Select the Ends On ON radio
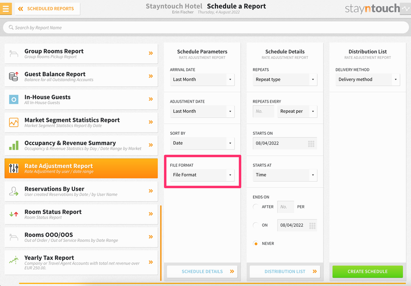This screenshot has height=286, width=411. click(x=256, y=225)
